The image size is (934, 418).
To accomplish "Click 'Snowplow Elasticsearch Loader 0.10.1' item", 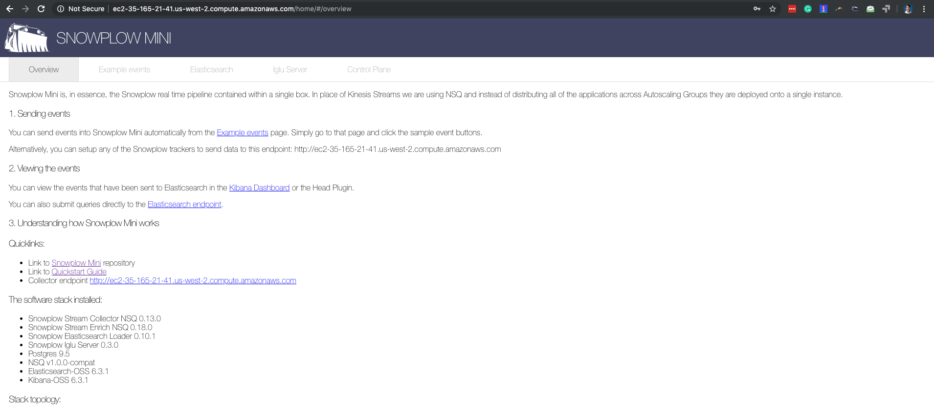I will [x=92, y=336].
